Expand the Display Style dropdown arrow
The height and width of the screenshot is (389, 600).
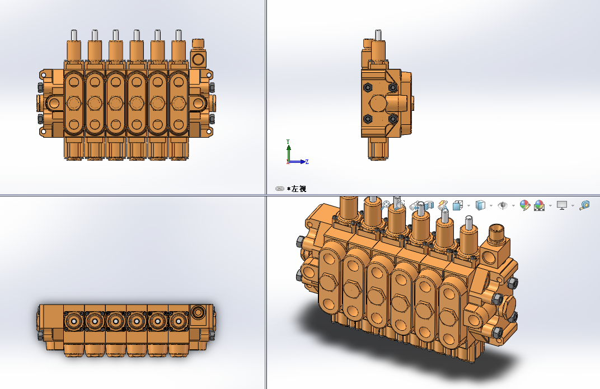pyautogui.click(x=491, y=206)
